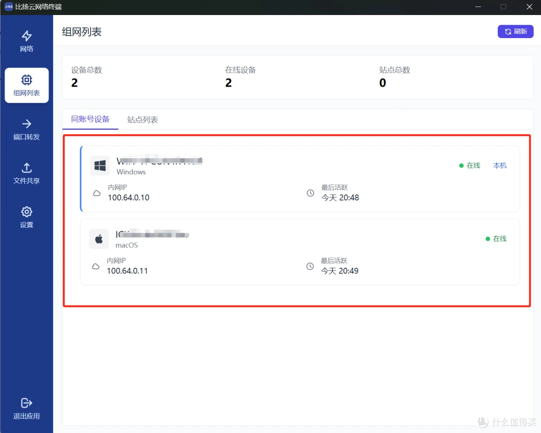Click the cloud icon beside 100.64.0.10

[x=97, y=193]
